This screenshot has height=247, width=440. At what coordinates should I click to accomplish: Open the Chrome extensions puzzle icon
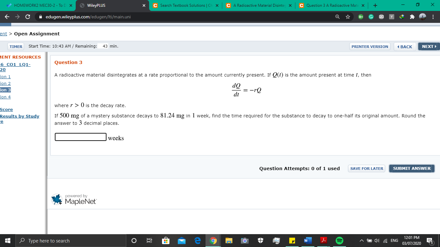coord(412,16)
